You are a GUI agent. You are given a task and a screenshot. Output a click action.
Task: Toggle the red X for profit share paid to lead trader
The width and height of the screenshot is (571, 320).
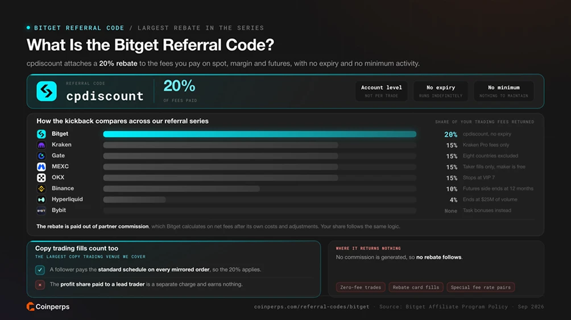point(40,285)
